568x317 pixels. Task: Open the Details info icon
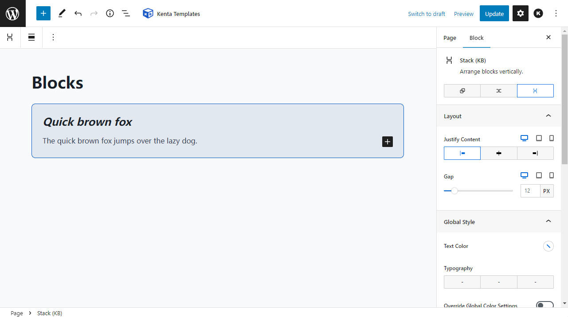tap(110, 13)
